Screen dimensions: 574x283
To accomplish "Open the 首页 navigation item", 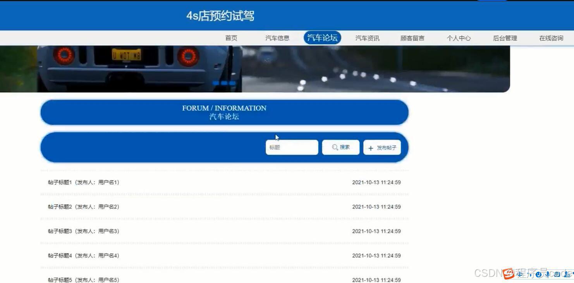I will tap(231, 38).
